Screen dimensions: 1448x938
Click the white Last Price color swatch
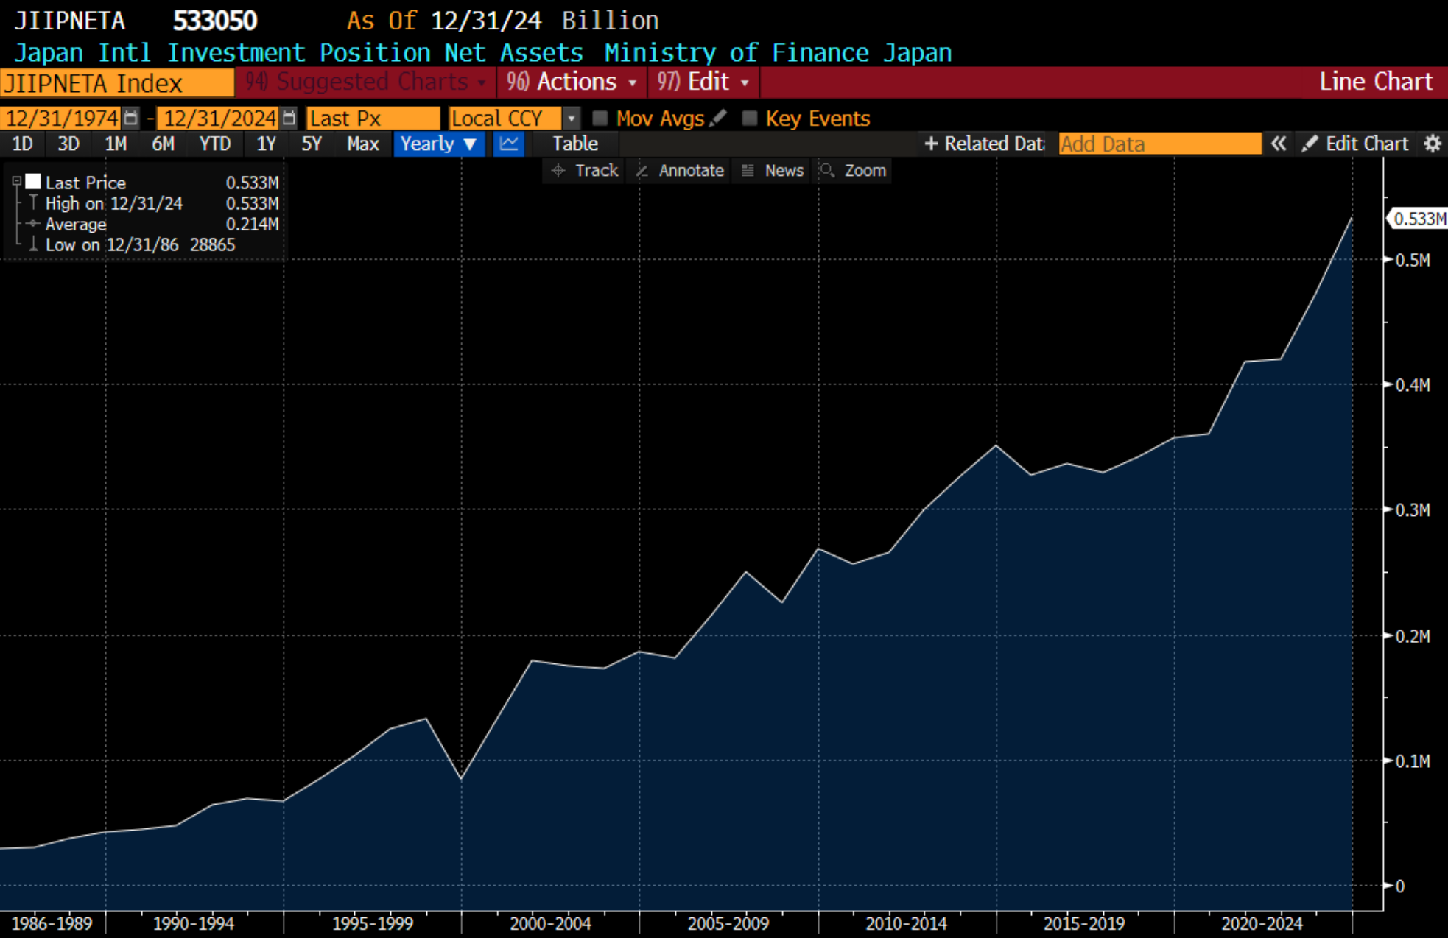point(33,182)
